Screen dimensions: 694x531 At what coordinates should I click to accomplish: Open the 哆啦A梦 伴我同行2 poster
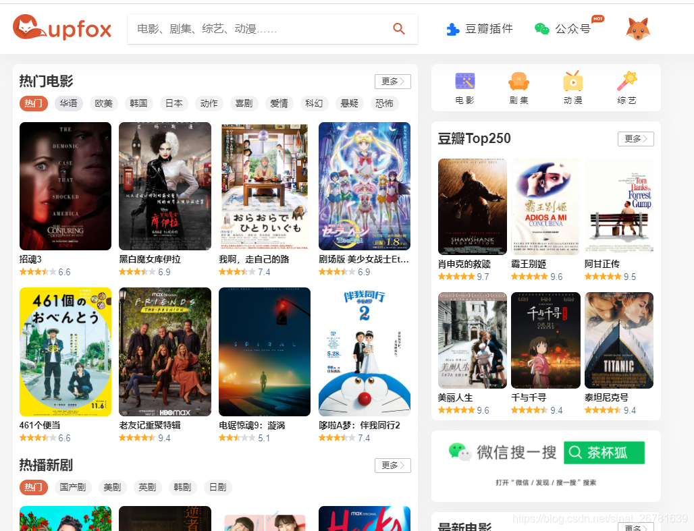(365, 352)
